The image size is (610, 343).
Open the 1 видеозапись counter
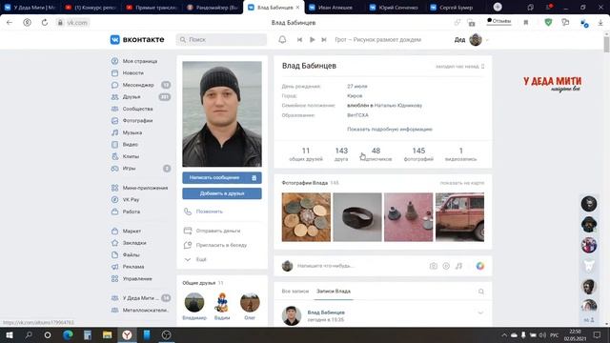[460, 154]
